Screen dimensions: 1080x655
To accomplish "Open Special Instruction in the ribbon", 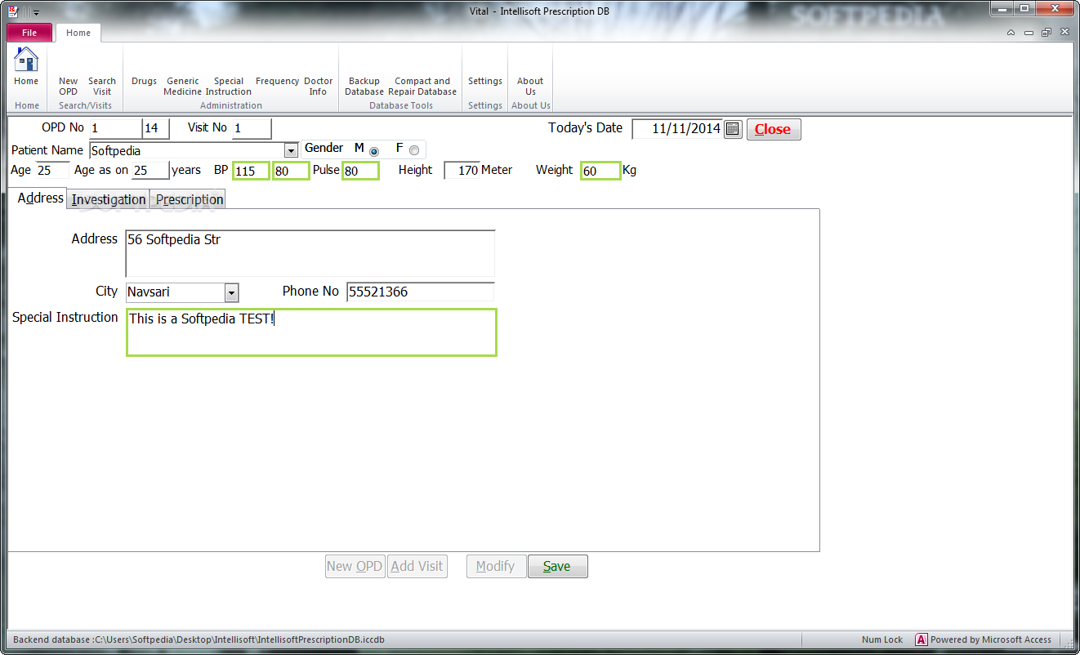I will tap(229, 86).
